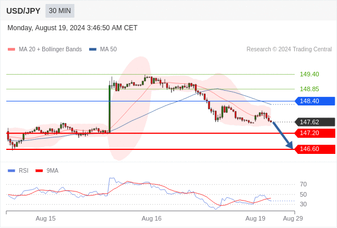Viewport: 337px width, 228px height.
Task: Click the chart date and time heading
Action: click(73, 28)
